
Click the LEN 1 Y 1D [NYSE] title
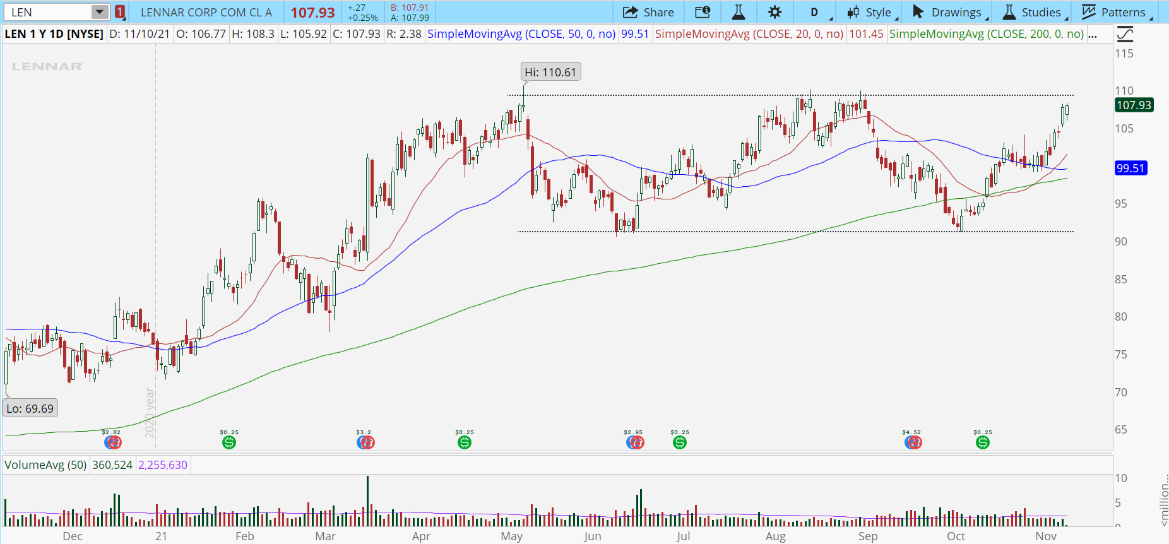click(54, 34)
